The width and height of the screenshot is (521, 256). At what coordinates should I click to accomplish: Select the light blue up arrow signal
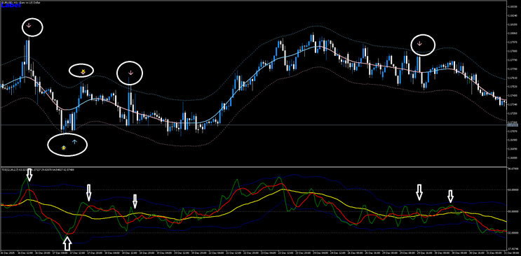coord(74,142)
